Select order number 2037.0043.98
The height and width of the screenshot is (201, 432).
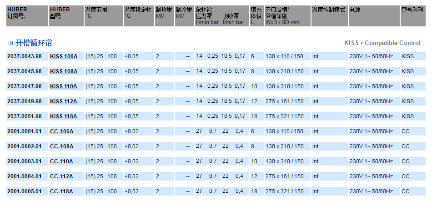point(25,56)
